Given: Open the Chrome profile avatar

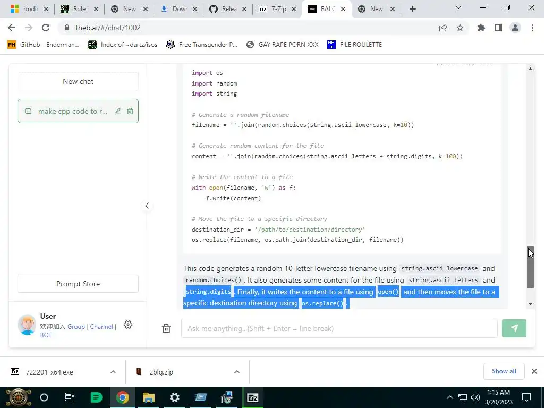Looking at the screenshot, I should point(515,28).
